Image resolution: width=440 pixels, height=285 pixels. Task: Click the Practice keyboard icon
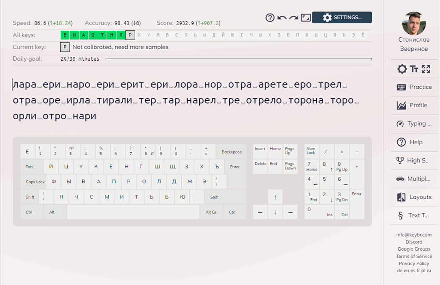[x=401, y=87]
